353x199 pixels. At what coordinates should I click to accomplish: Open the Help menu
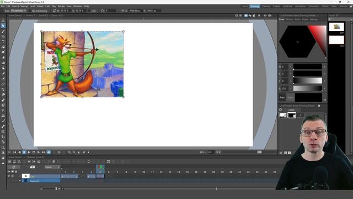tap(87, 6)
